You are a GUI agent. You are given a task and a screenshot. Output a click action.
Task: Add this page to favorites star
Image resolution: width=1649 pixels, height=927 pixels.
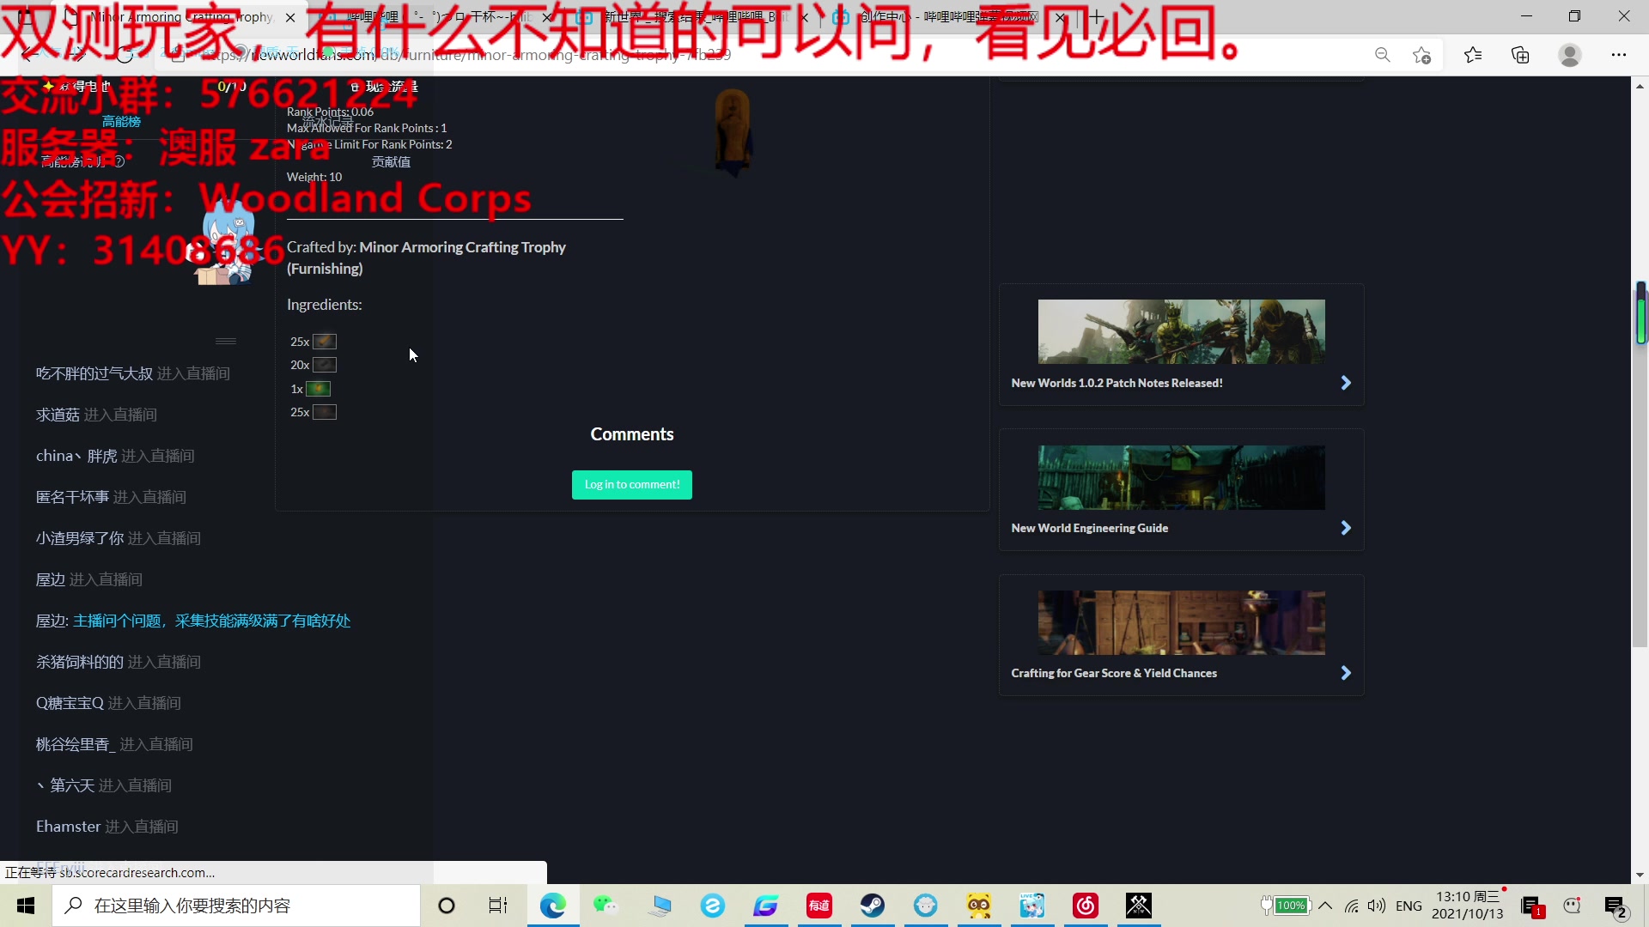pos(1421,55)
